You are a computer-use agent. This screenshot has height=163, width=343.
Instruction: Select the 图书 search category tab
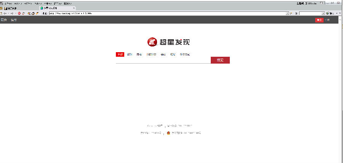[x=139, y=54]
